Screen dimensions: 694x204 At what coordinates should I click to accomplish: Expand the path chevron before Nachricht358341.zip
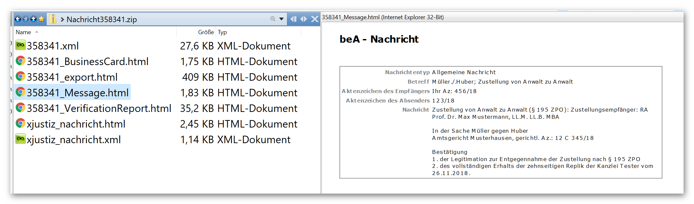coord(62,19)
